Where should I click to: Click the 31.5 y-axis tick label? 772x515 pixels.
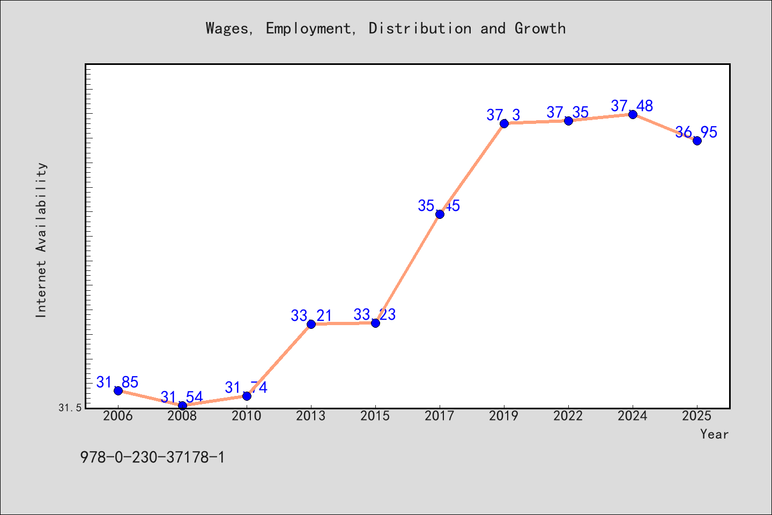click(70, 408)
